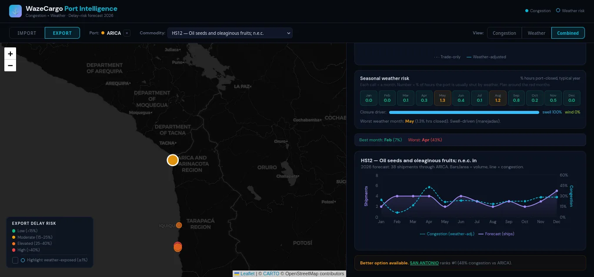The image size is (594, 277).
Task: Toggle Forecast (ships) chart legend
Action: click(496, 234)
